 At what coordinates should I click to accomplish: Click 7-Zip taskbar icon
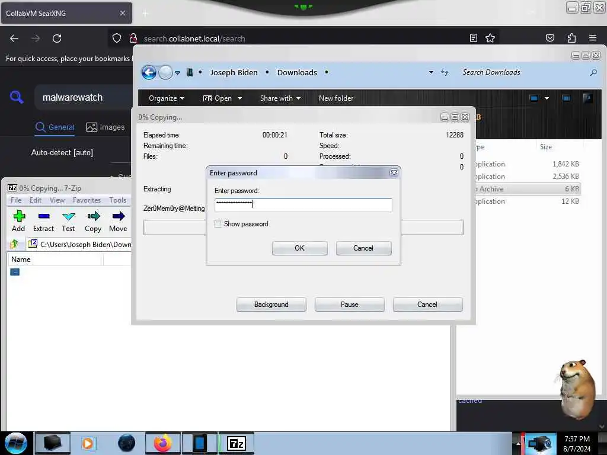point(237,443)
